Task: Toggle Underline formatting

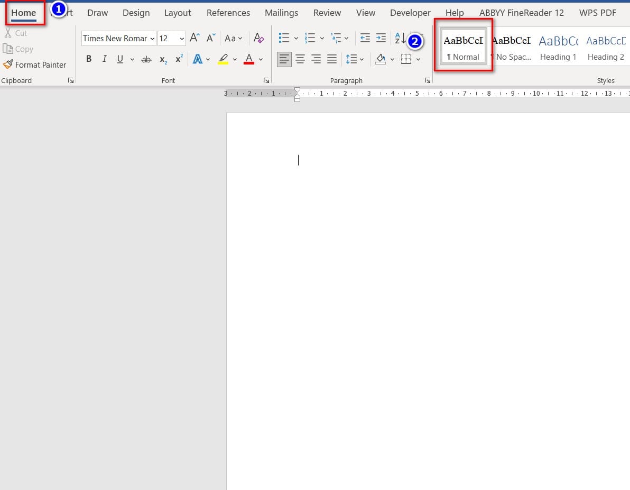Action: [x=120, y=59]
